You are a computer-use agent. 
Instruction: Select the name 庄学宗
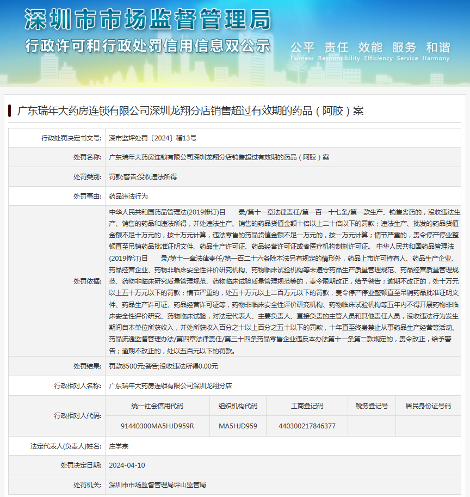tap(119, 446)
